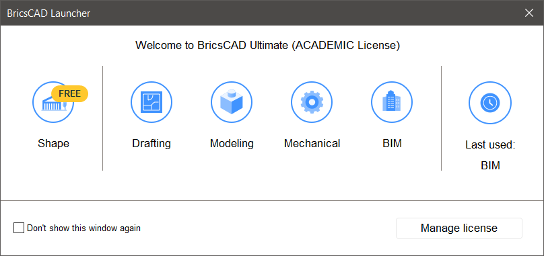The image size is (544, 256).
Task: Choose the Mechanical text label
Action: coord(312,143)
